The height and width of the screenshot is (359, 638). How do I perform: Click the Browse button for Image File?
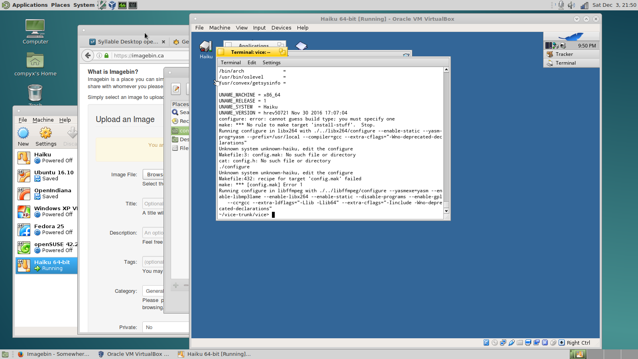(x=154, y=174)
